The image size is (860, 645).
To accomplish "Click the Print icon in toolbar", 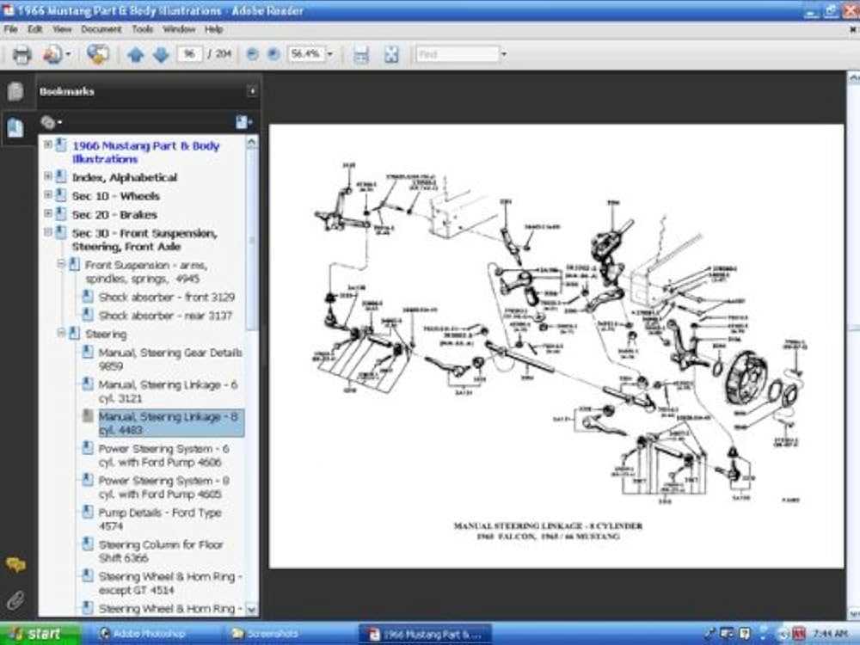I will point(22,54).
